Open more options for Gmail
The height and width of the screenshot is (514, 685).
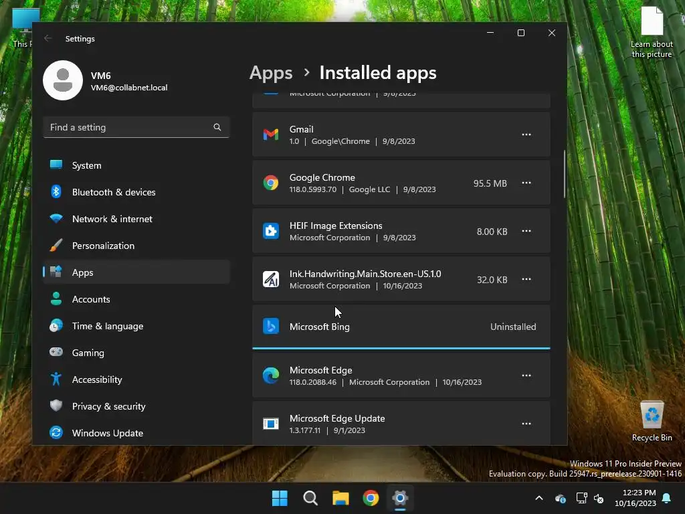point(526,135)
